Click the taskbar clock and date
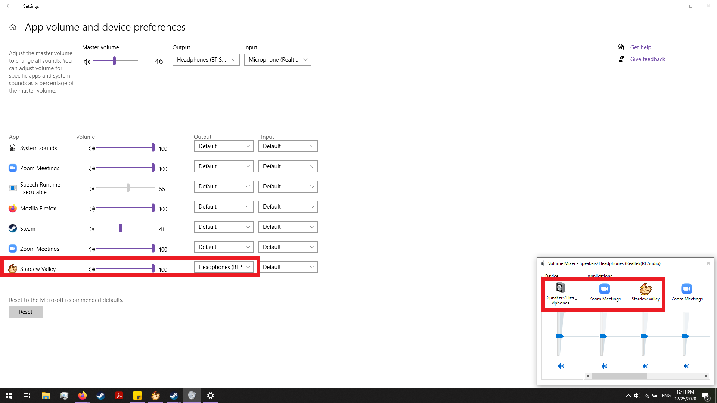Image resolution: width=717 pixels, height=403 pixels. [x=685, y=396]
